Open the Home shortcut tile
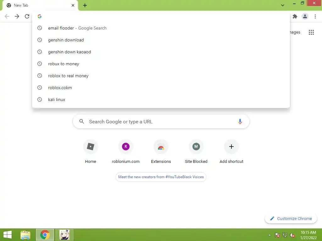The height and width of the screenshot is (241, 322). pos(91,151)
